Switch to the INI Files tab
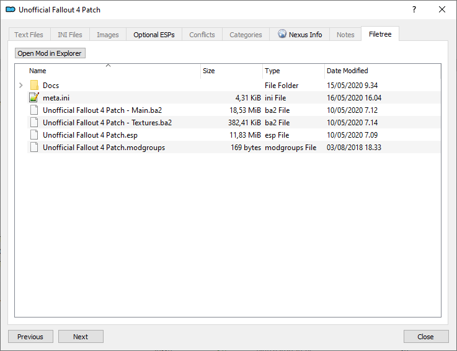Screen dimensions: 457x351 (70, 35)
